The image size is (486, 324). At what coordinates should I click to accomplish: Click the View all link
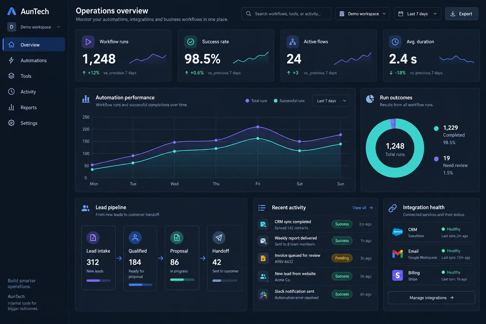363,208
